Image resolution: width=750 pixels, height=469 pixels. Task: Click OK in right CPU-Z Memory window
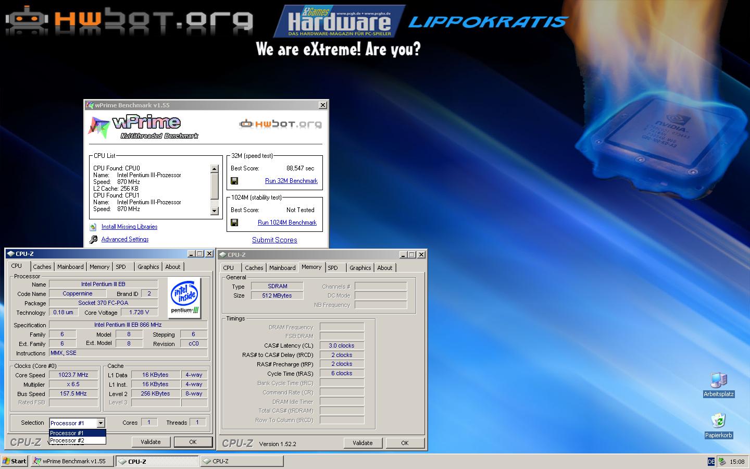point(405,443)
